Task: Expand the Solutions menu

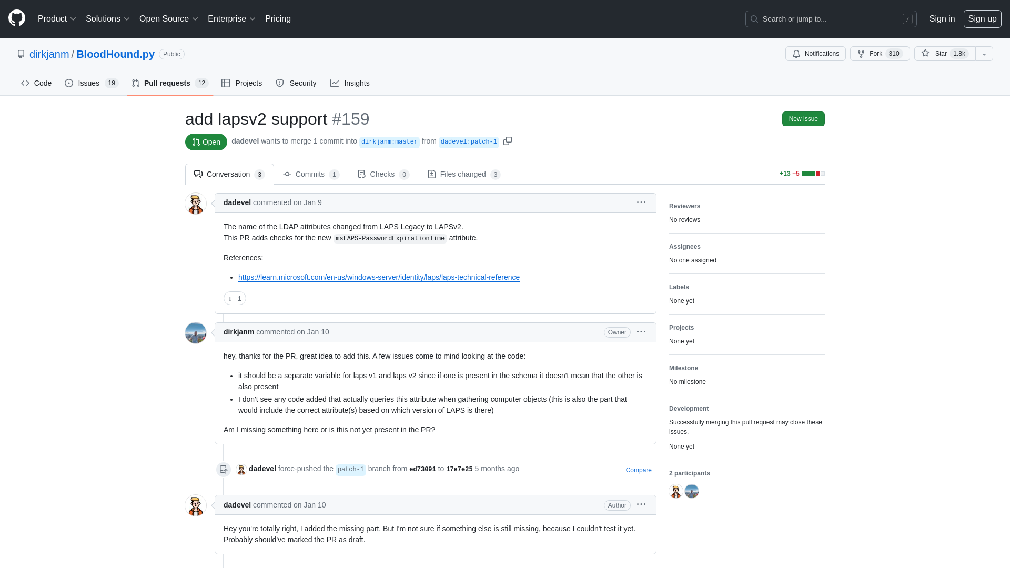Action: [107, 19]
